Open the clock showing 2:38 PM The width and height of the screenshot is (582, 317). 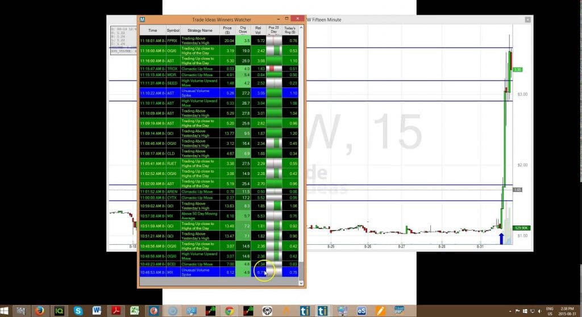pos(567,311)
